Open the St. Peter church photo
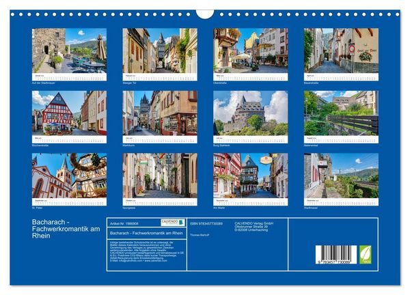Image resolution: width=410 pixels, height=295 pixels. tap(69, 175)
